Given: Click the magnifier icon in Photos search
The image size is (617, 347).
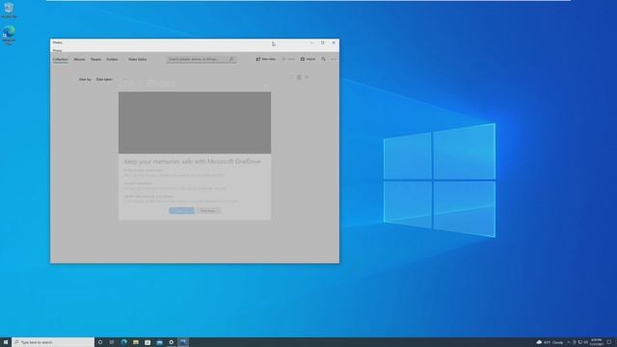Looking at the screenshot, I should click(x=231, y=59).
